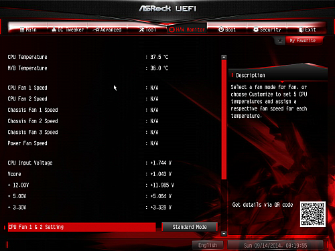Image resolution: width=335 pixels, height=251 pixels.
Task: Open the Main tab
Action: (28, 29)
